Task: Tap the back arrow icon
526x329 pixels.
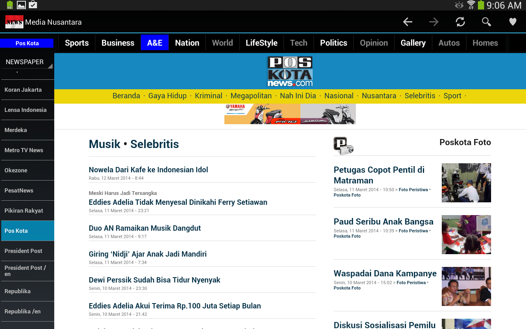Action: click(x=408, y=22)
